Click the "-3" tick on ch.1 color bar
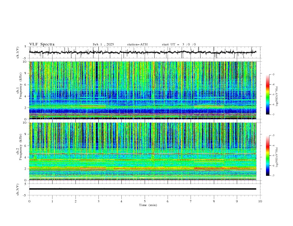The image size is (293, 226). click(273, 74)
